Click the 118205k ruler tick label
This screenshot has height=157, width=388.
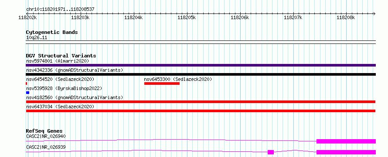[x=187, y=17]
